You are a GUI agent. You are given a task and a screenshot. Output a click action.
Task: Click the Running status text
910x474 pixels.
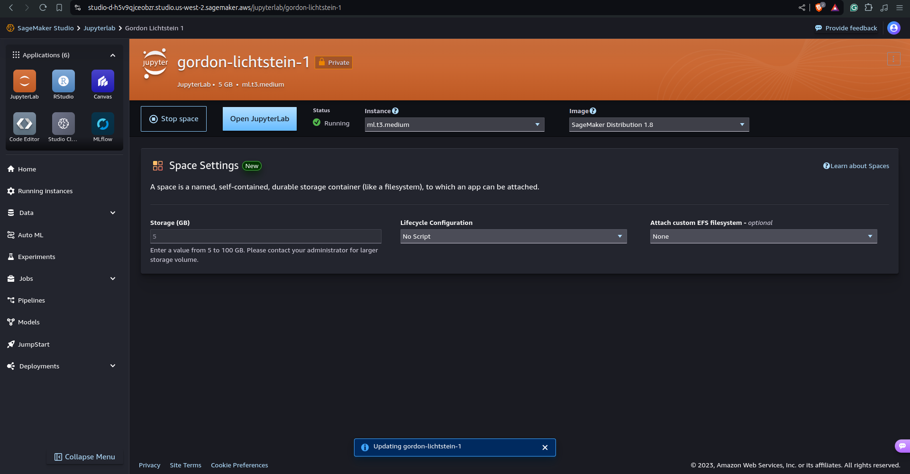337,123
